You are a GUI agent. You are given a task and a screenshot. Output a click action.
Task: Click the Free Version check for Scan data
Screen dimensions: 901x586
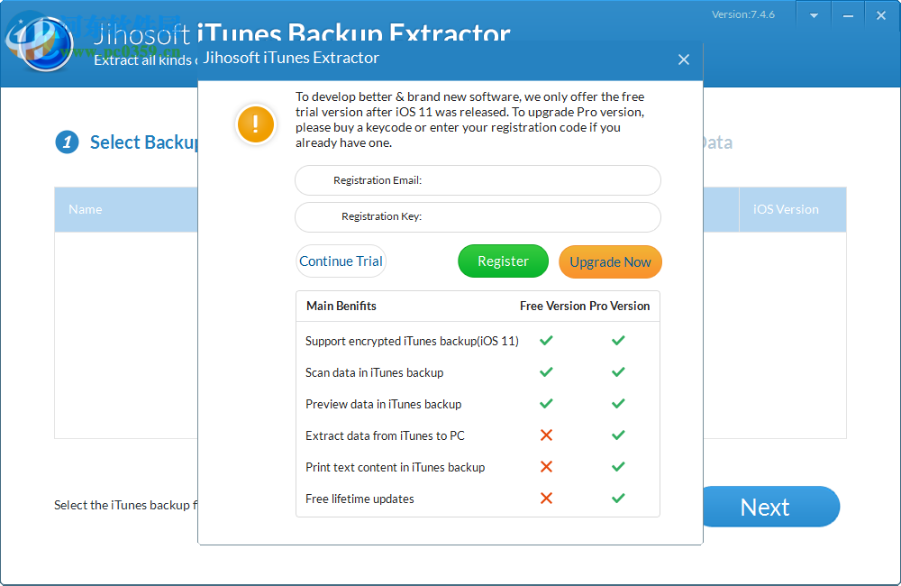(x=545, y=372)
